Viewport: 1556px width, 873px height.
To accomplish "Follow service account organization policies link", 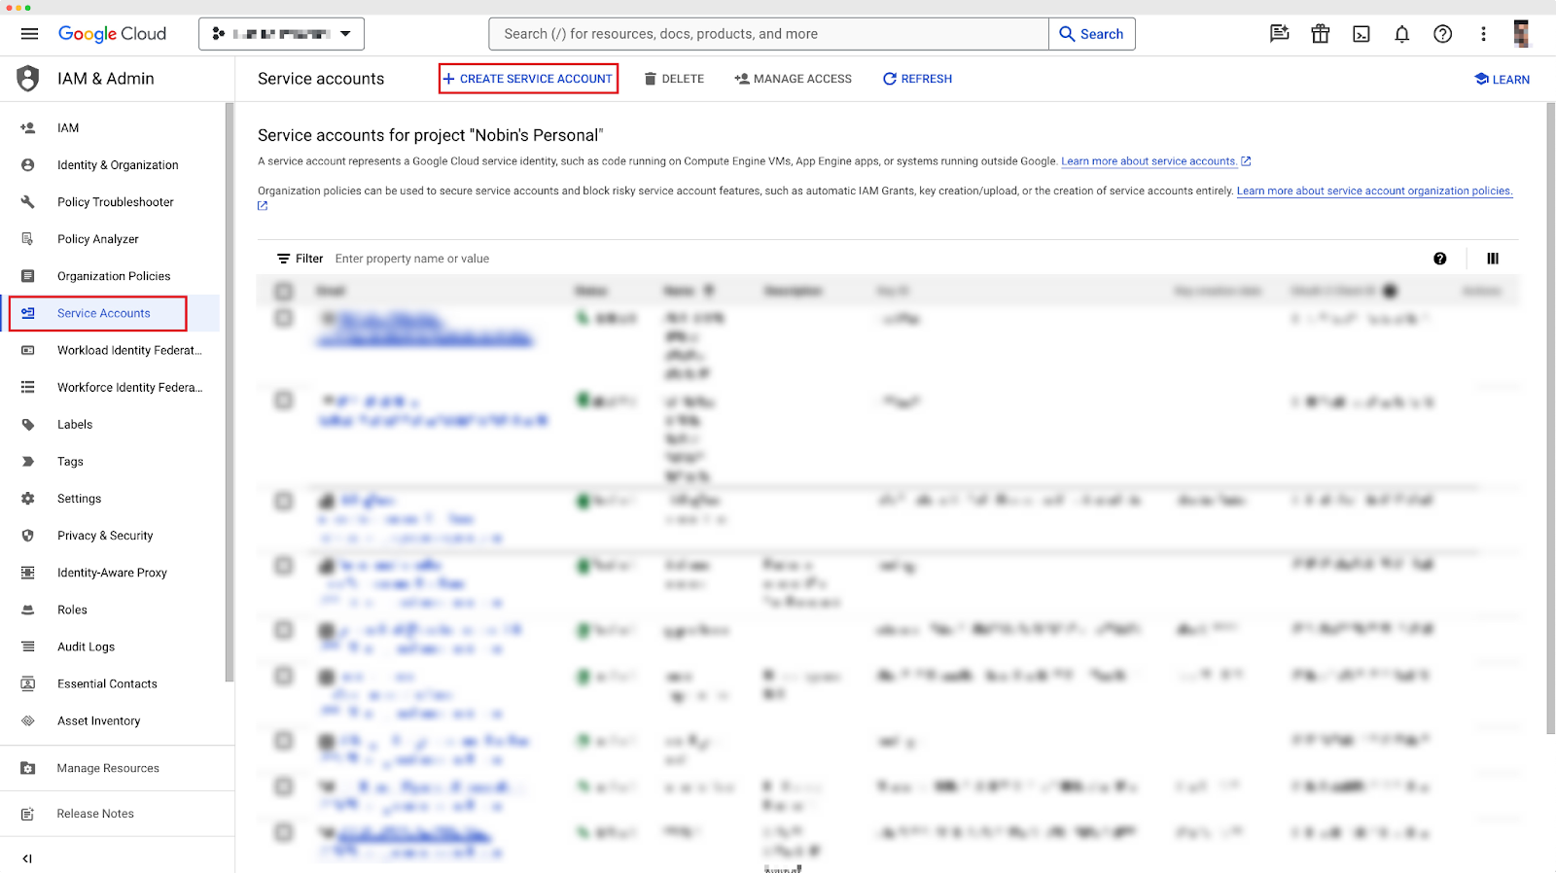I will (x=1374, y=191).
